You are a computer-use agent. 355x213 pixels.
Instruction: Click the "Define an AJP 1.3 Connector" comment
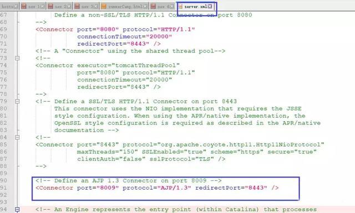(x=128, y=180)
